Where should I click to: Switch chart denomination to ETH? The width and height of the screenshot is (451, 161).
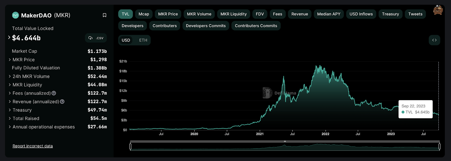pyautogui.click(x=143, y=40)
